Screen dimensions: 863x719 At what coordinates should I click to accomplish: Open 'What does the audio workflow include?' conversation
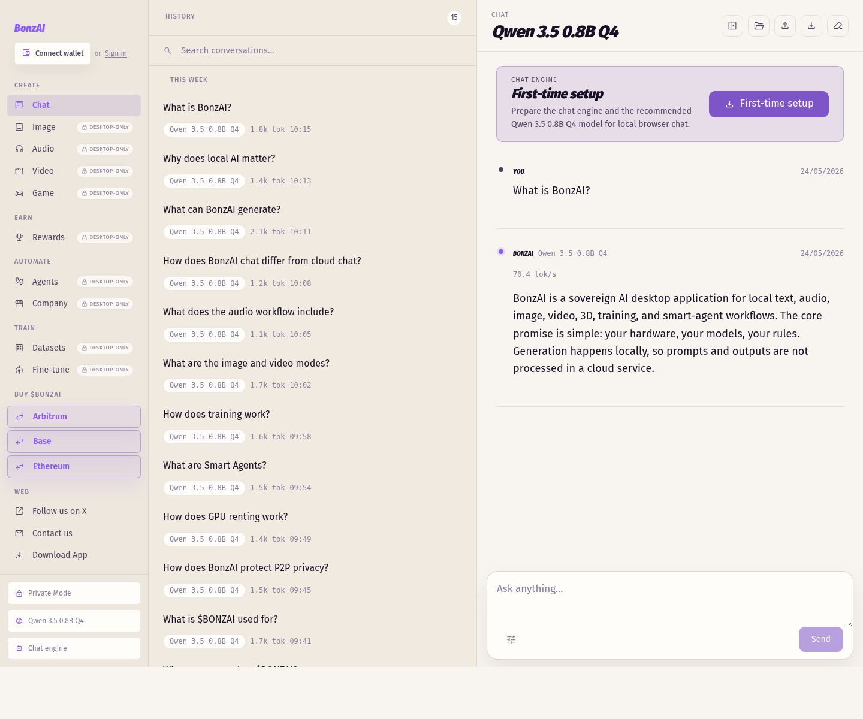[312, 322]
